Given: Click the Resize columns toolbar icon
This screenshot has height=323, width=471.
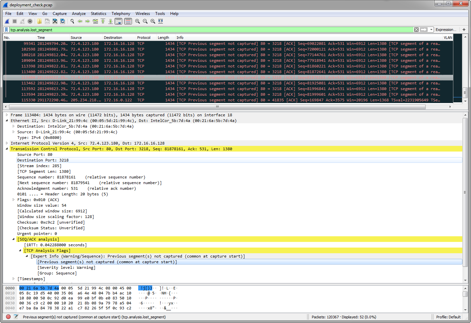Looking at the screenshot, I should click(161, 21).
